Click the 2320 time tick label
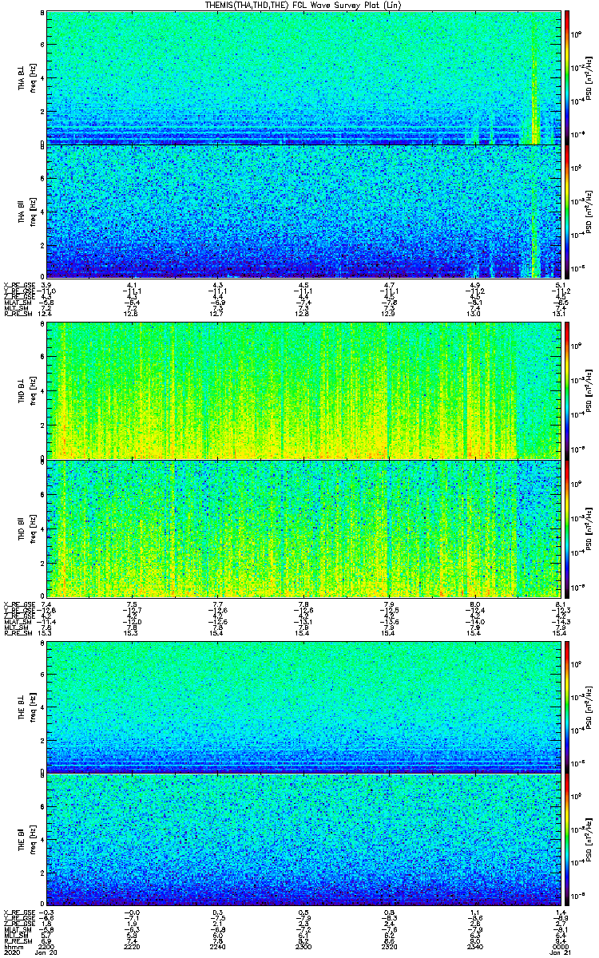This screenshot has height=958, width=599. [x=388, y=946]
